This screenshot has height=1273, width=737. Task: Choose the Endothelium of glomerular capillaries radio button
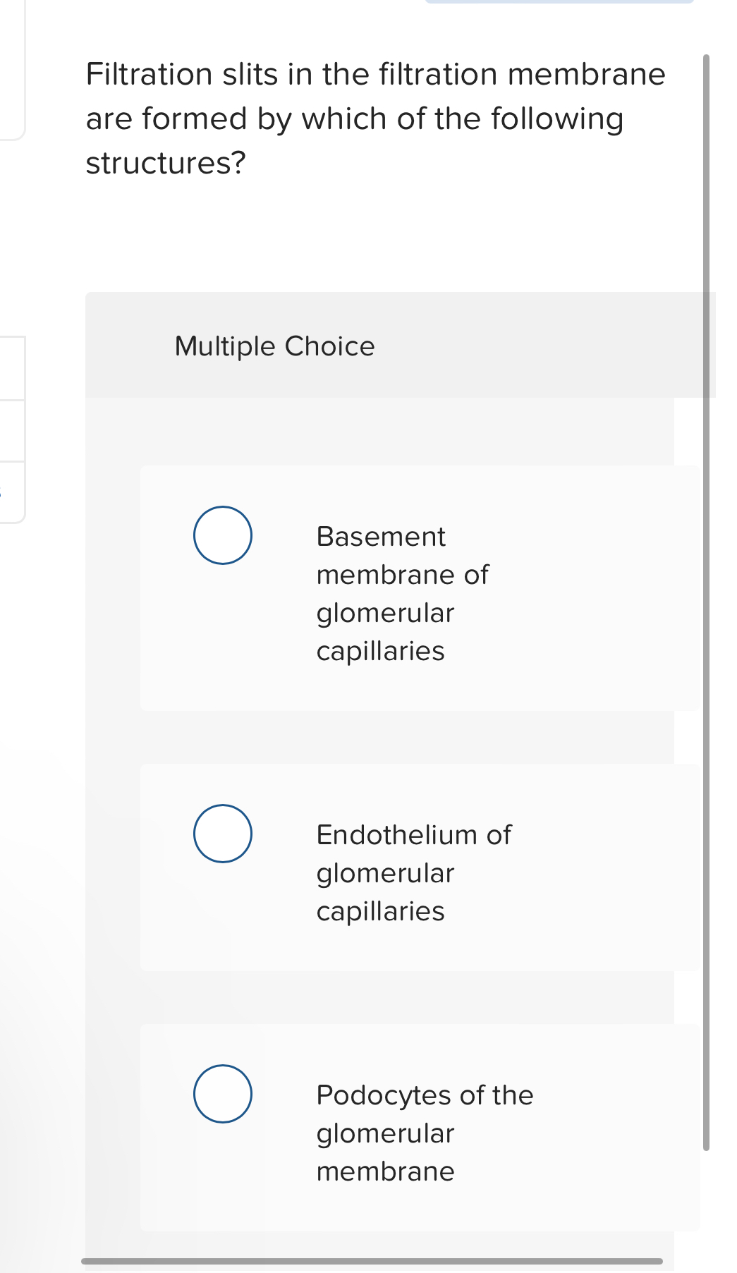coord(223,834)
